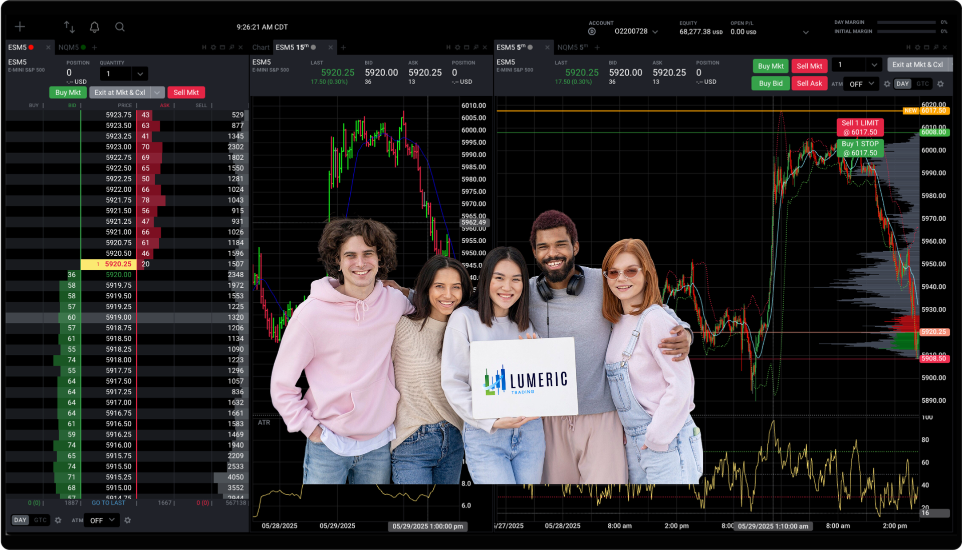Expand the DOM quantity dropdown
The height and width of the screenshot is (550, 962).
pos(140,74)
